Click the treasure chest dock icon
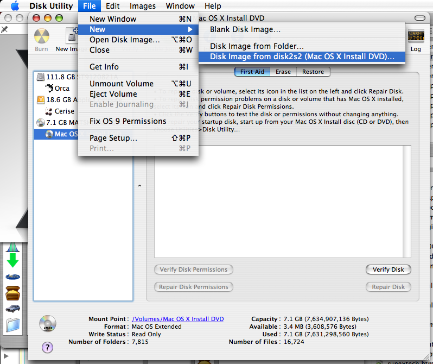This screenshot has height=364, width=433. (x=12, y=293)
